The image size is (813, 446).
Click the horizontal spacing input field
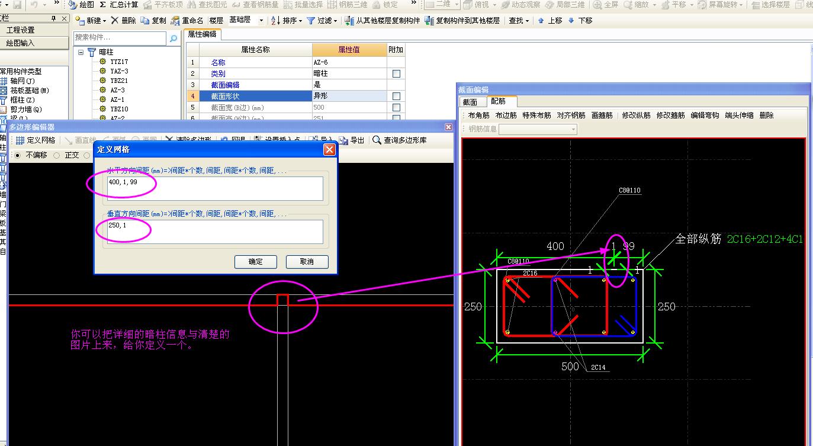click(x=215, y=188)
